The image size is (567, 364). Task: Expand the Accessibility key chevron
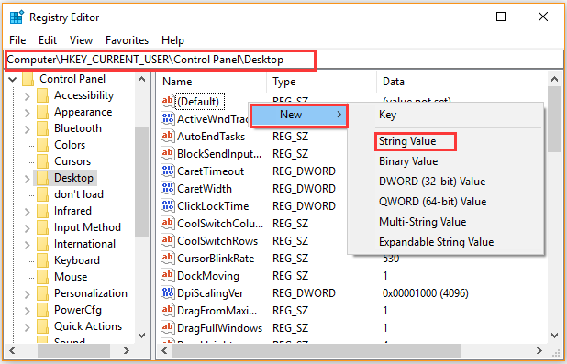click(28, 96)
